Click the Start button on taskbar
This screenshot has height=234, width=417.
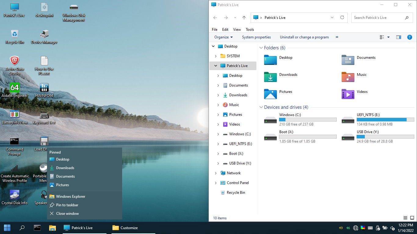pyautogui.click(x=7, y=228)
